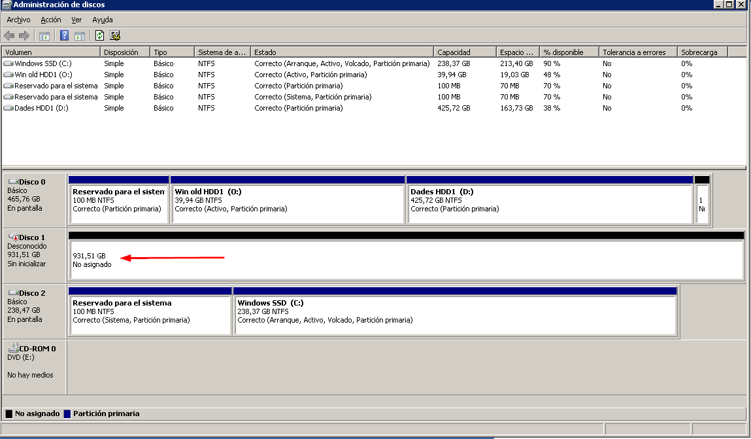Screen dimensions: 751x439
Task: Sort by the Tipo column header
Action: click(x=173, y=52)
